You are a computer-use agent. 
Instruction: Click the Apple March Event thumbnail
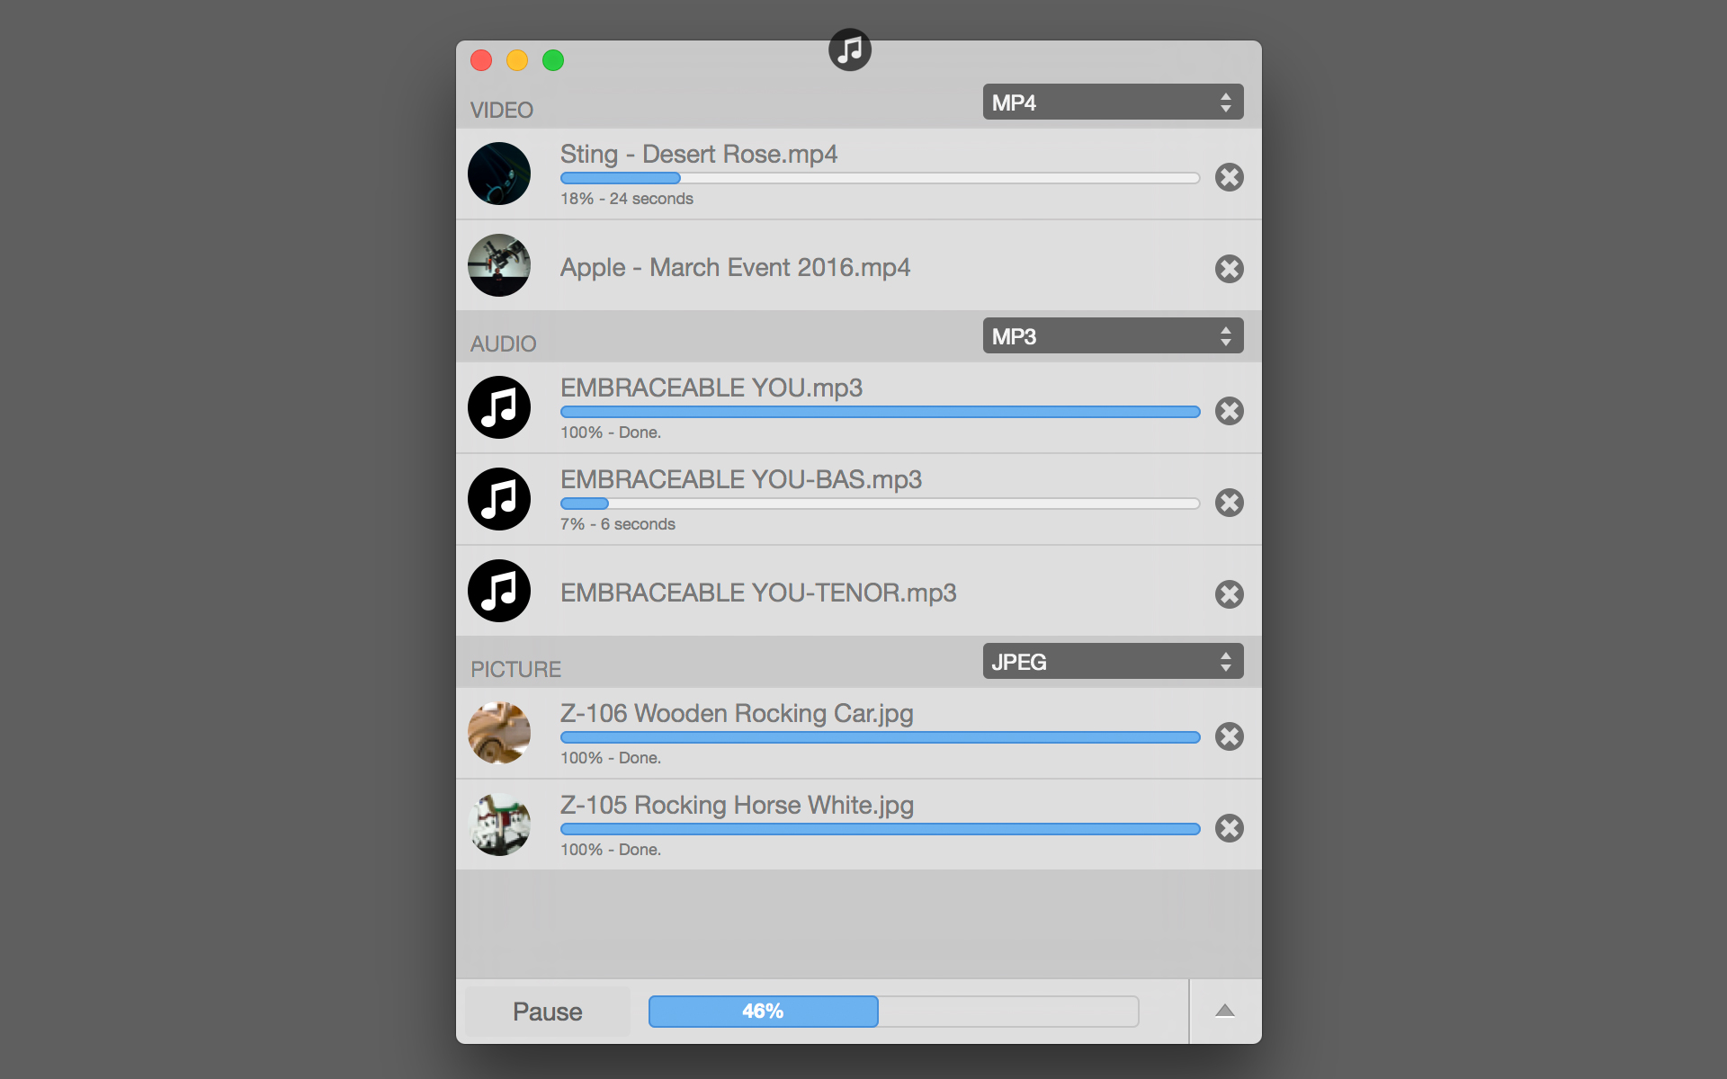(499, 265)
